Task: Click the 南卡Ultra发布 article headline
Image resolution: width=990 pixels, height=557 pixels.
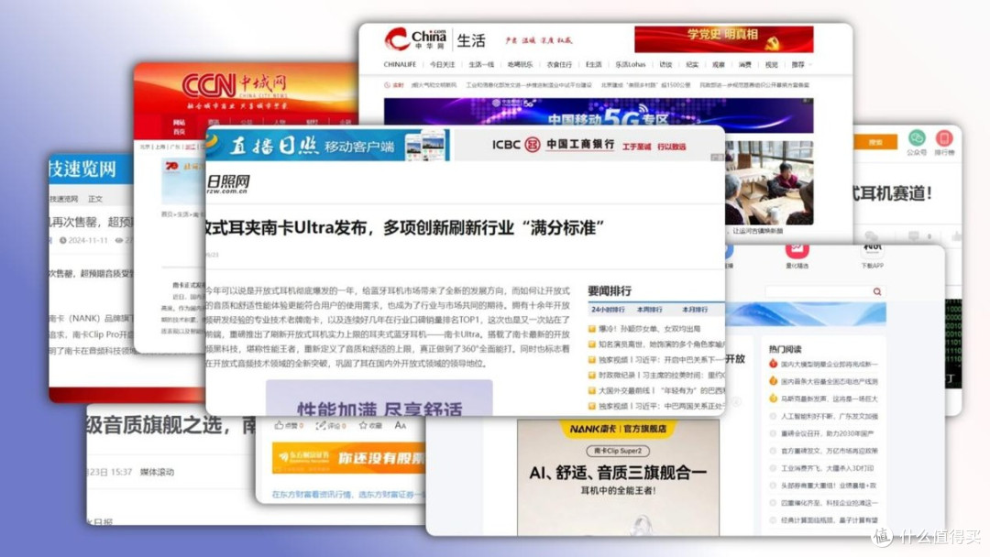Action: (x=405, y=228)
